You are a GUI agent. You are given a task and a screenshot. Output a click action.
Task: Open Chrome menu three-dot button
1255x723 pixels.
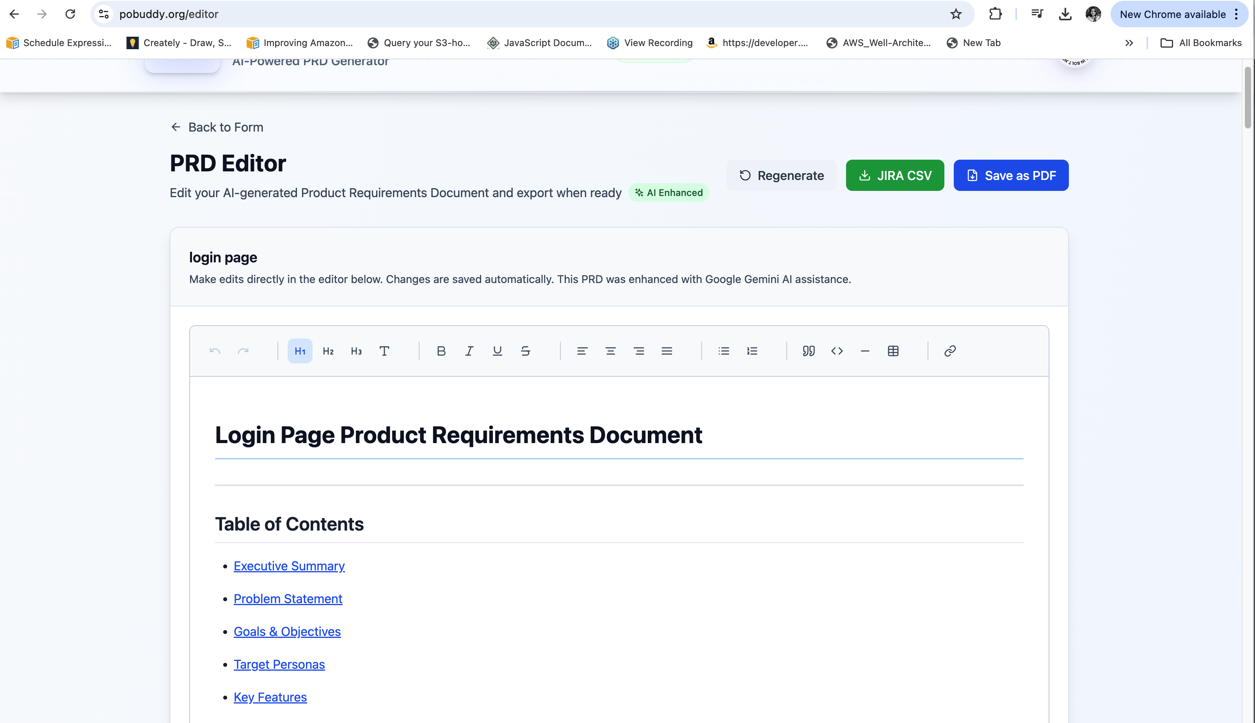tap(1236, 14)
